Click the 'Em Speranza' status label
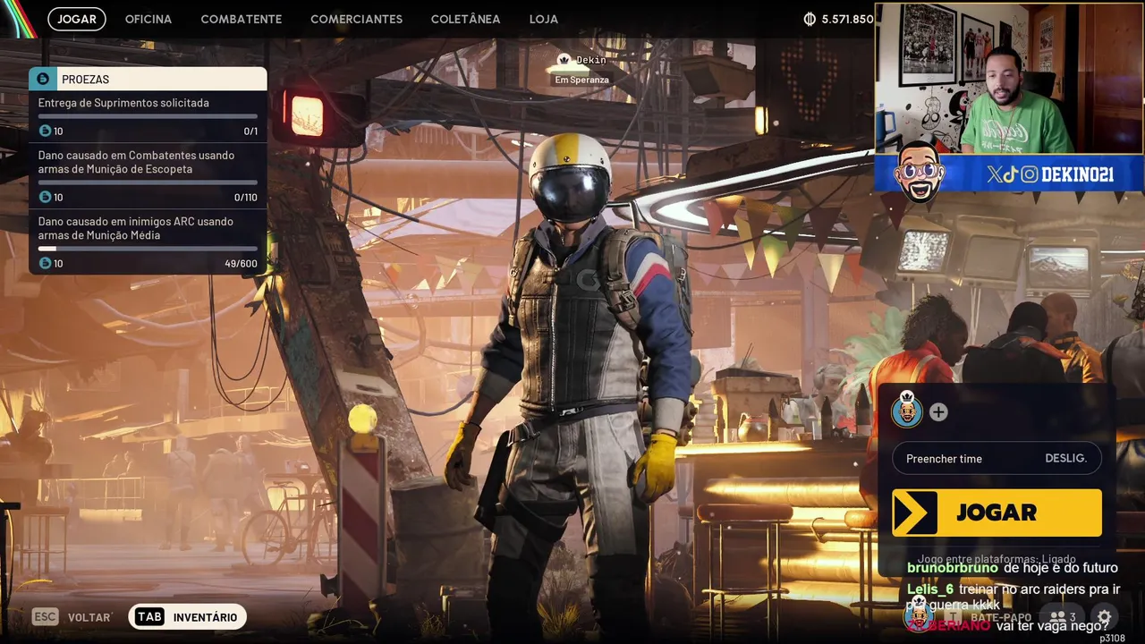Screen dimensions: 1145x644 [x=581, y=80]
